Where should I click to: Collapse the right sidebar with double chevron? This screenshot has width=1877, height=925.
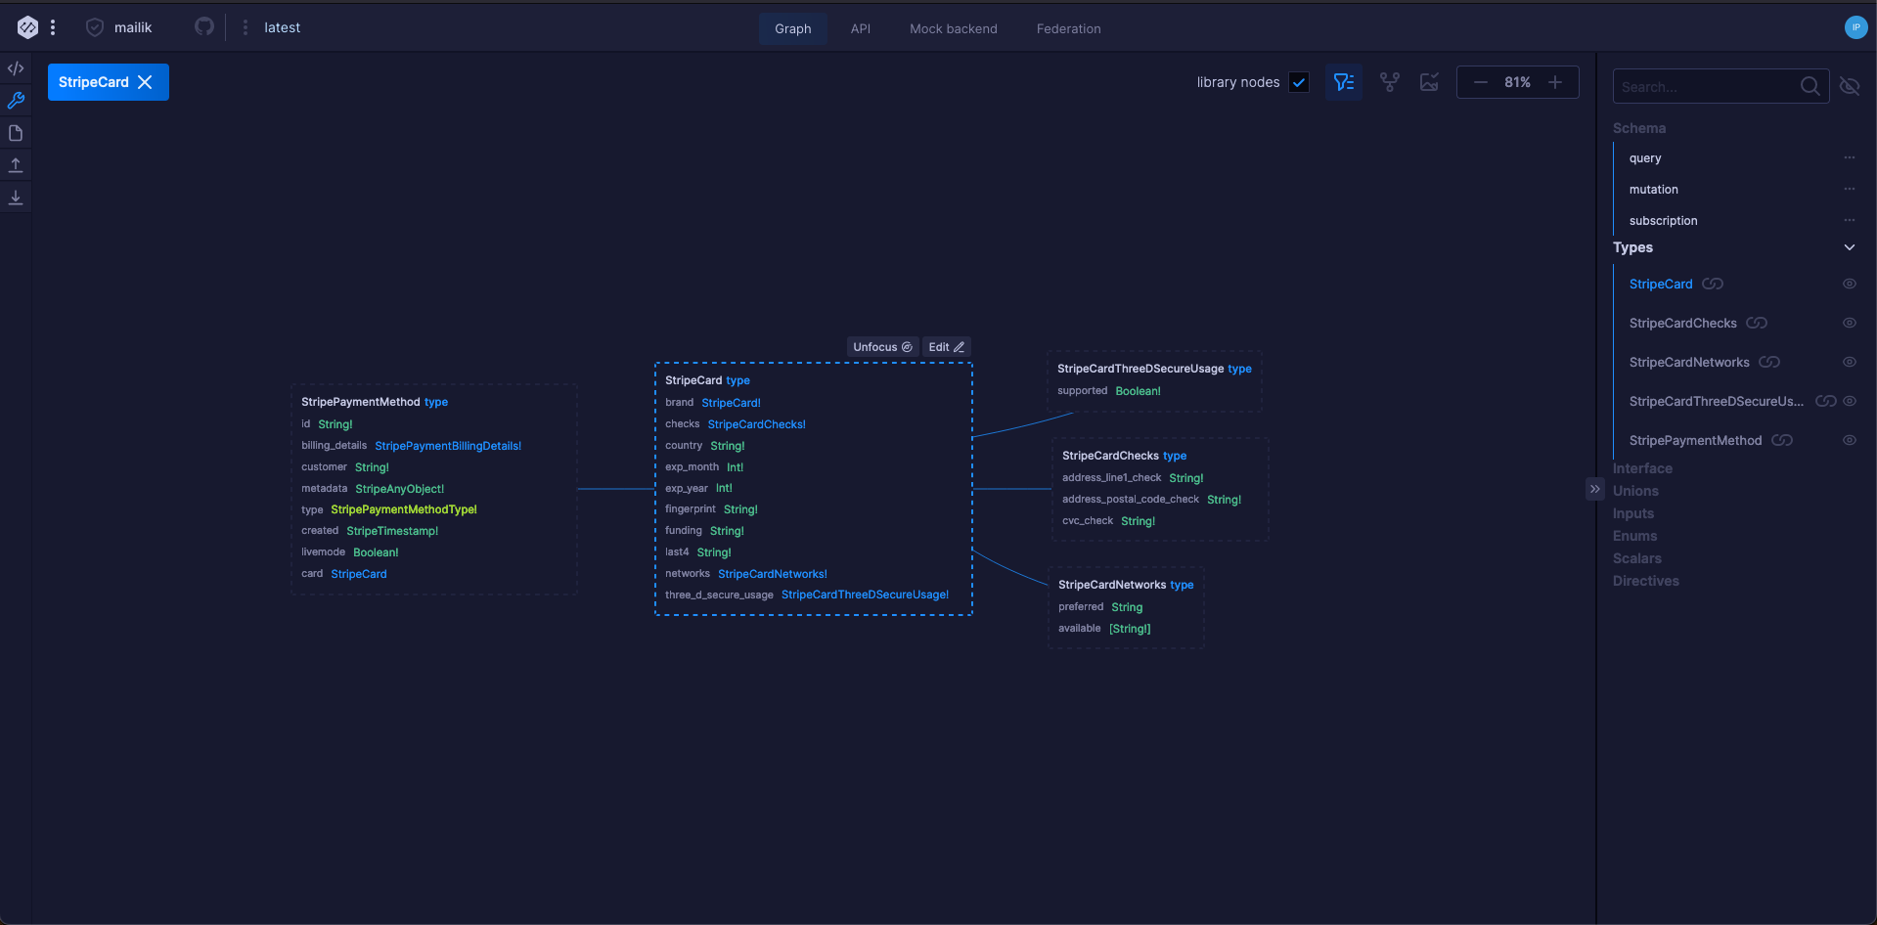click(x=1595, y=489)
